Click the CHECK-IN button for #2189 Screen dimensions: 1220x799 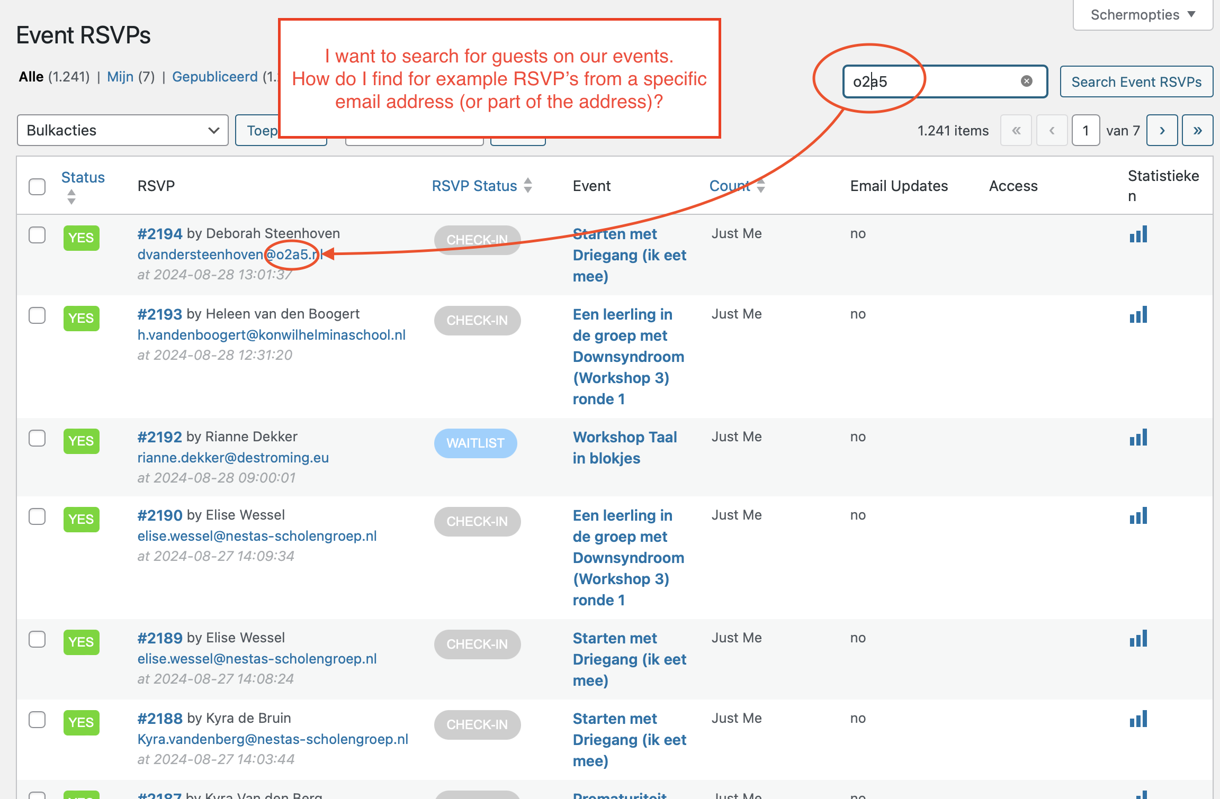(x=477, y=644)
